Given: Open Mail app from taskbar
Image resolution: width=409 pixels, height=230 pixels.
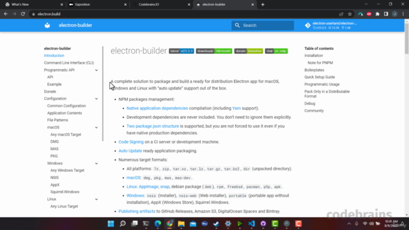Looking at the screenshot, I should (193, 224).
